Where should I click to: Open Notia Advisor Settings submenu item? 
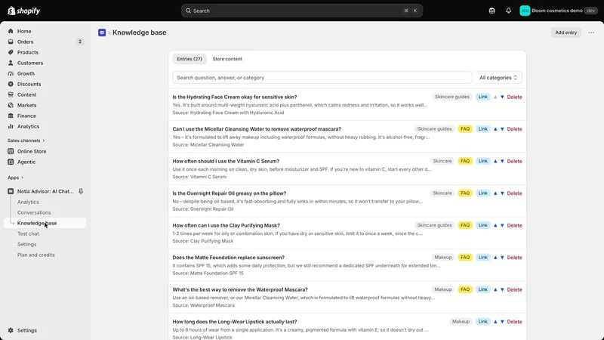[26, 244]
